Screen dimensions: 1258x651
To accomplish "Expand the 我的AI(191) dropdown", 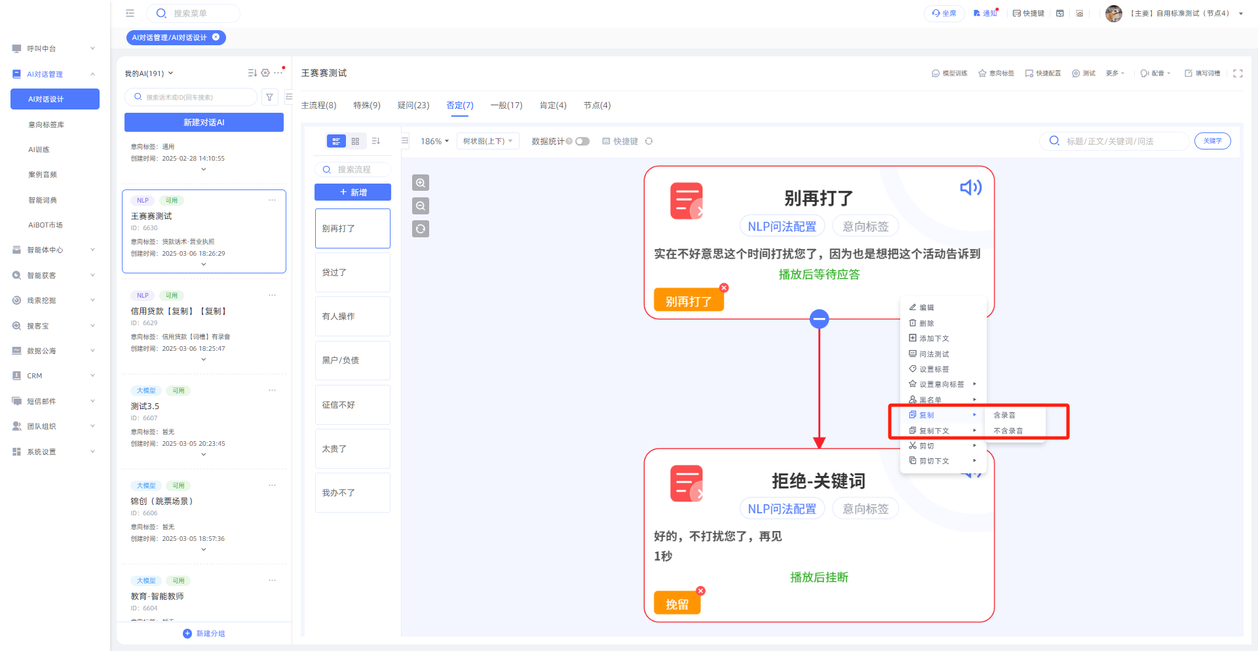I will [149, 73].
